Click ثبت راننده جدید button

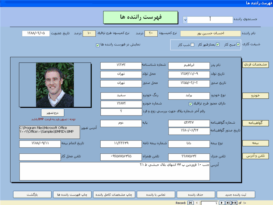pos(236,194)
